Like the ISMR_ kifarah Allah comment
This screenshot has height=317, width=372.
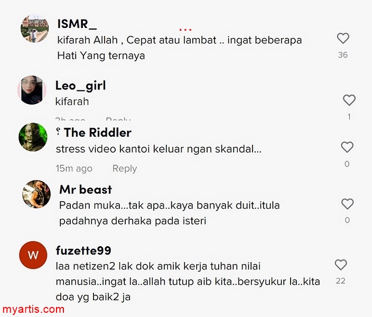[x=343, y=38]
